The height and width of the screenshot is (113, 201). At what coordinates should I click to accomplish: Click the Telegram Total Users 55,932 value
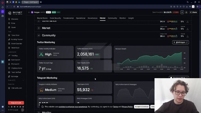tap(83, 90)
